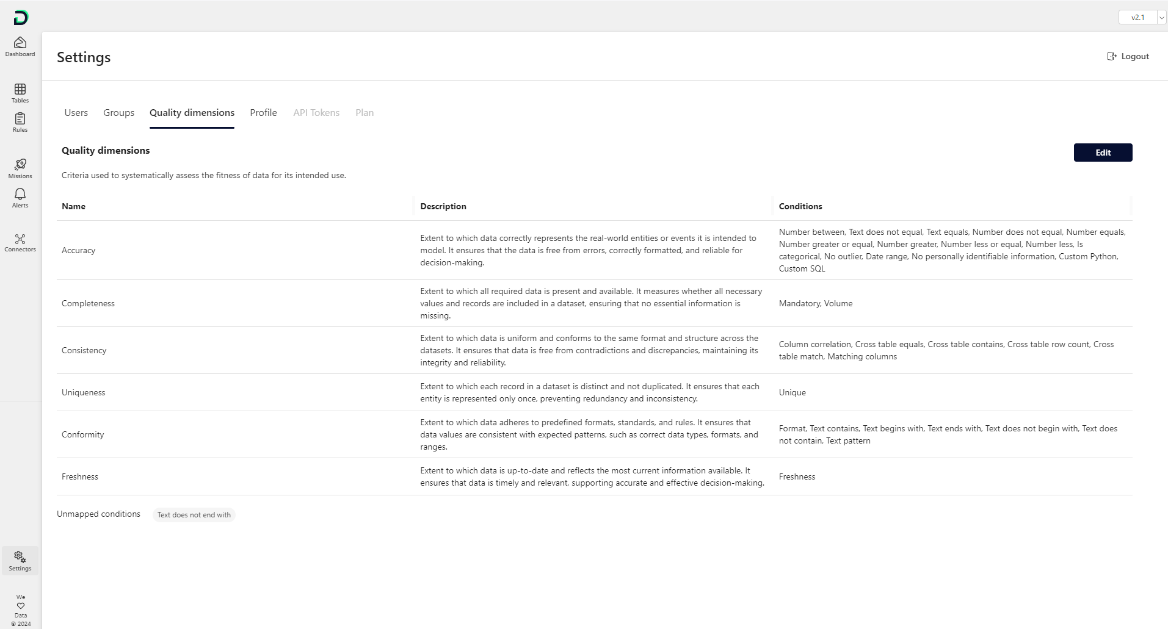Select the Quality dimensions tab
The height and width of the screenshot is (629, 1168).
[192, 113]
